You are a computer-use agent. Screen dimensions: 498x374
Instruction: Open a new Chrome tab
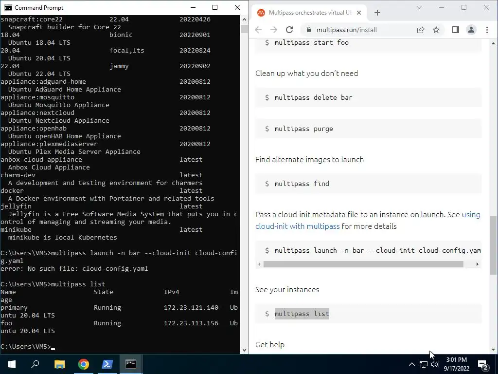click(x=377, y=13)
